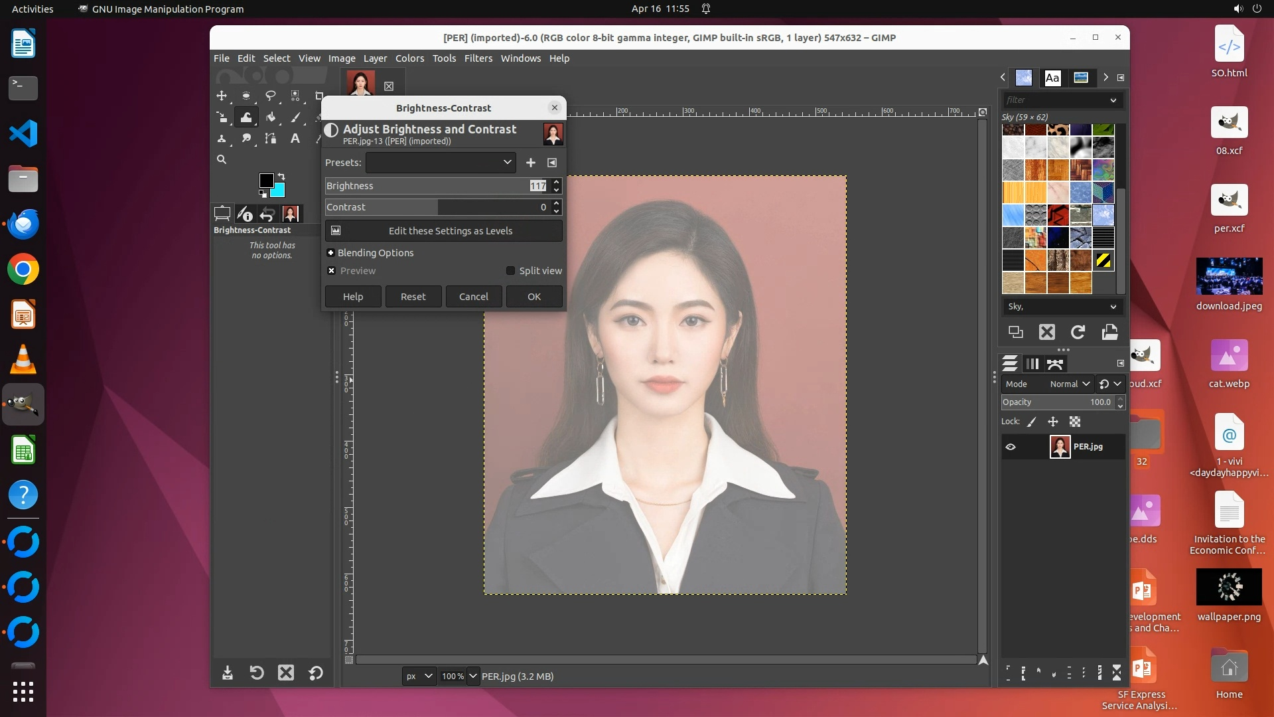Click the Contrast slider
This screenshot has width=1274, height=717.
coord(438,207)
